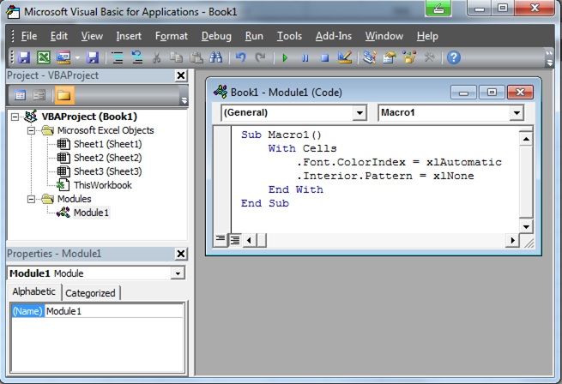Open the Object Browser toolbar icon
The width and height of the screenshot is (562, 384).
[x=409, y=57]
